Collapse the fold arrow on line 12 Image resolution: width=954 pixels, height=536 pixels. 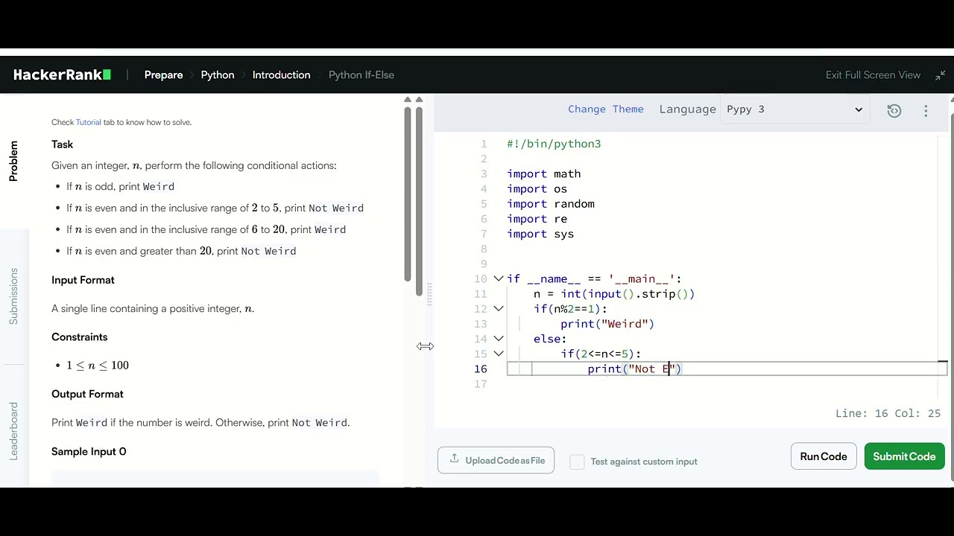499,308
